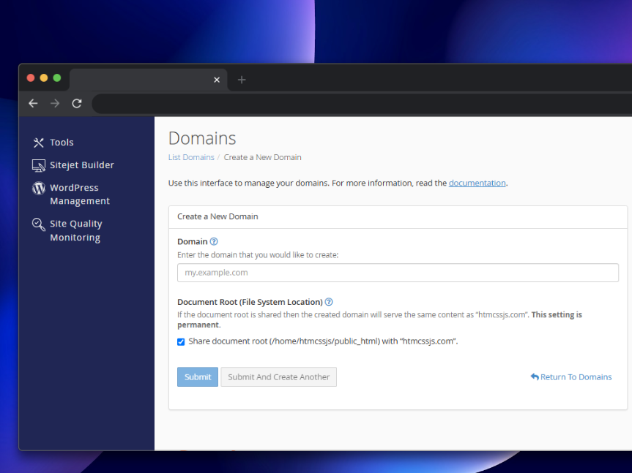The width and height of the screenshot is (632, 473).
Task: Click the Site Quality Monitoring magnifier icon
Action: pyautogui.click(x=39, y=224)
